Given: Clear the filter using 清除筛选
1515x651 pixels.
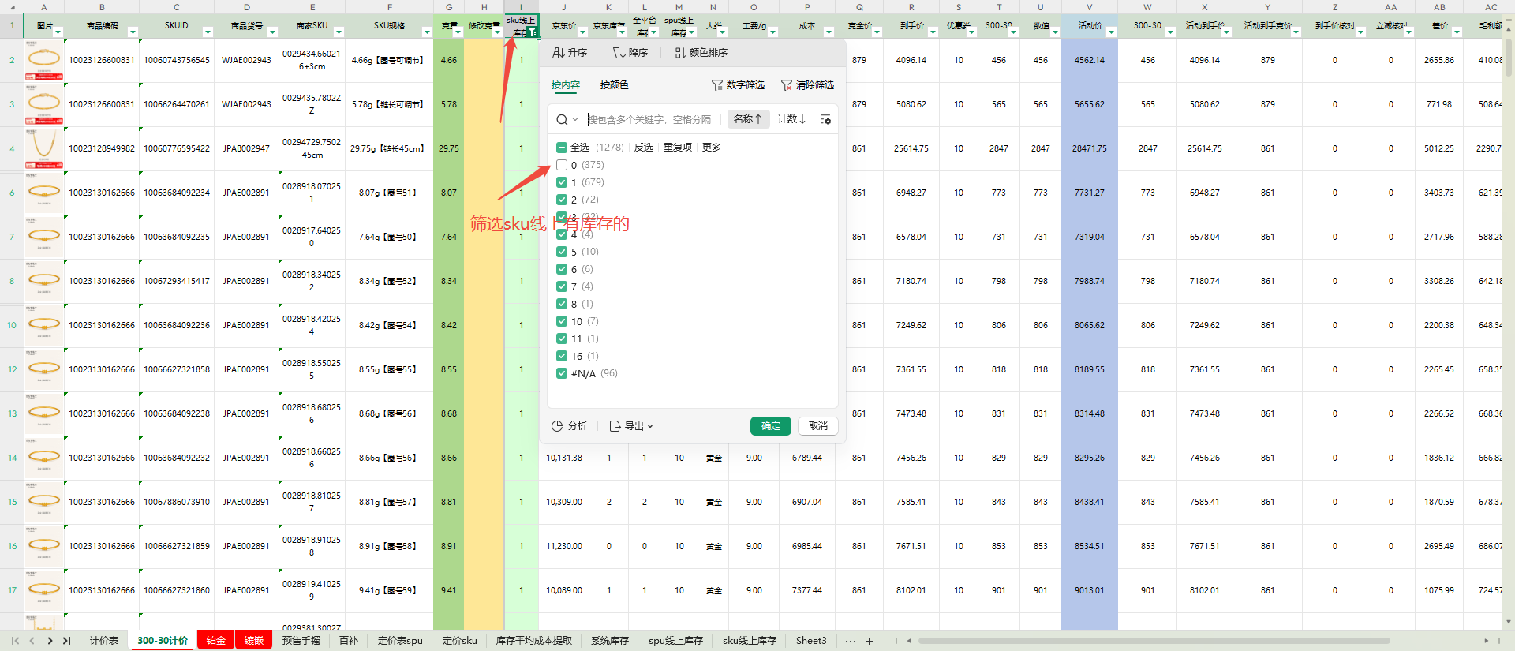Looking at the screenshot, I should tap(807, 85).
